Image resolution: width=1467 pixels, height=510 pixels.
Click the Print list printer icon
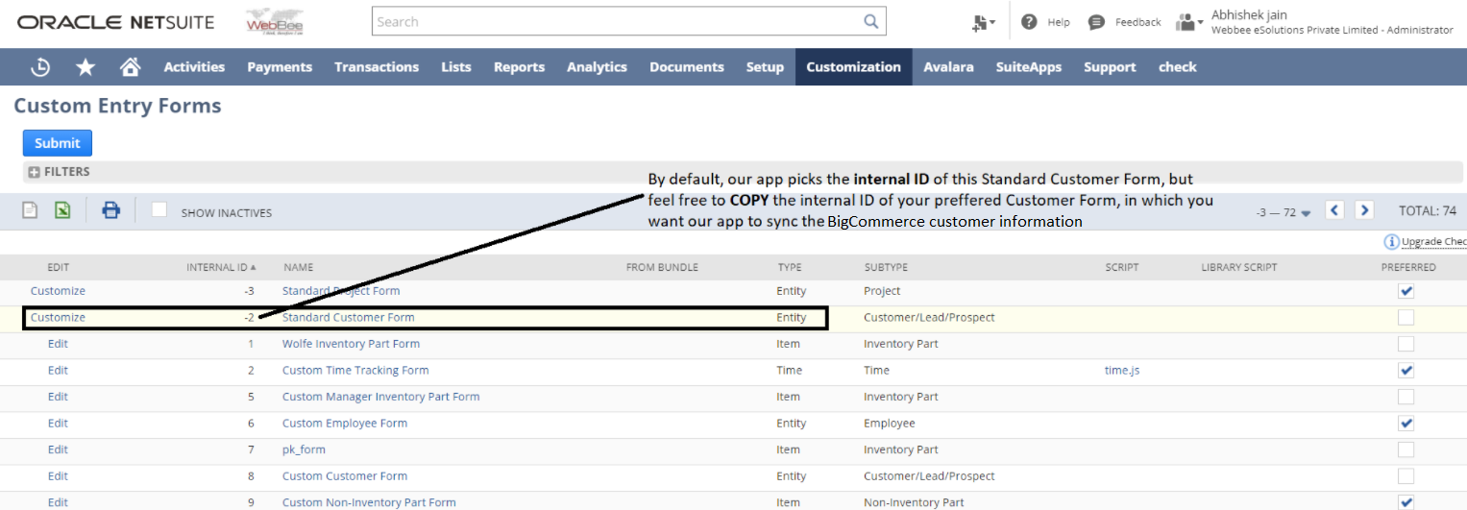point(111,210)
